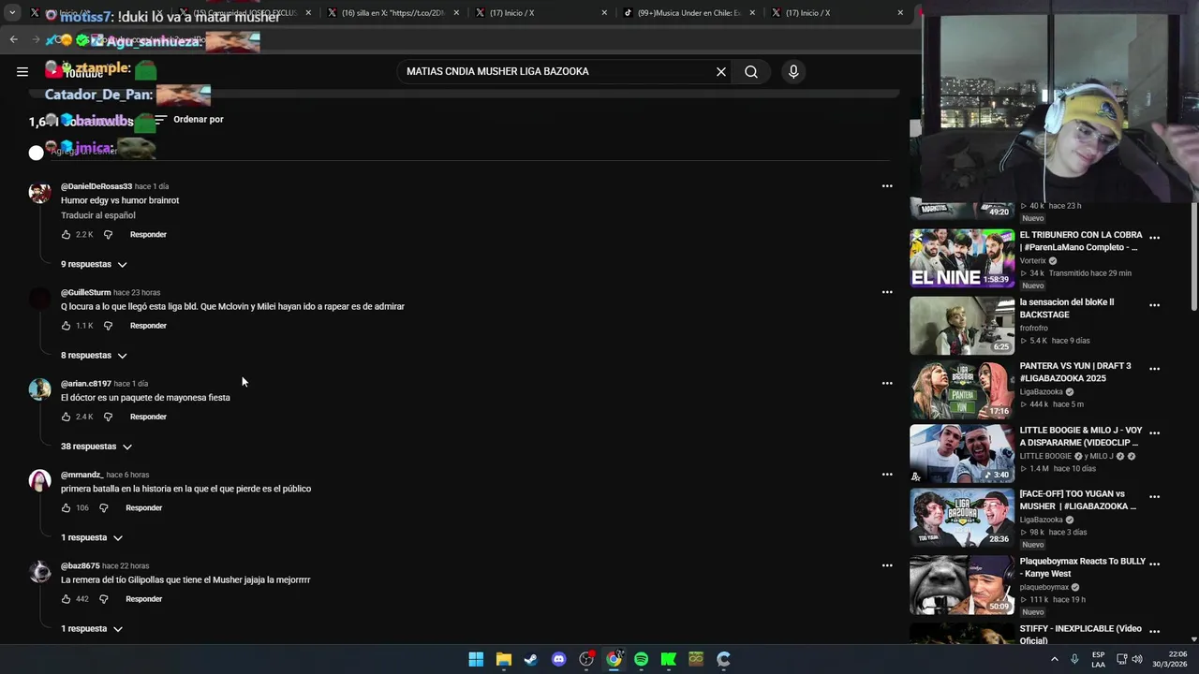Like the comment by @arian.c8197

pyautogui.click(x=66, y=417)
